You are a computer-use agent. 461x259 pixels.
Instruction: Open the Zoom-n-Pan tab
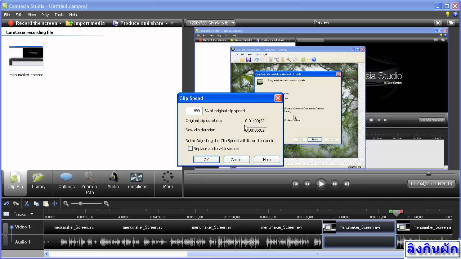pyautogui.click(x=90, y=183)
